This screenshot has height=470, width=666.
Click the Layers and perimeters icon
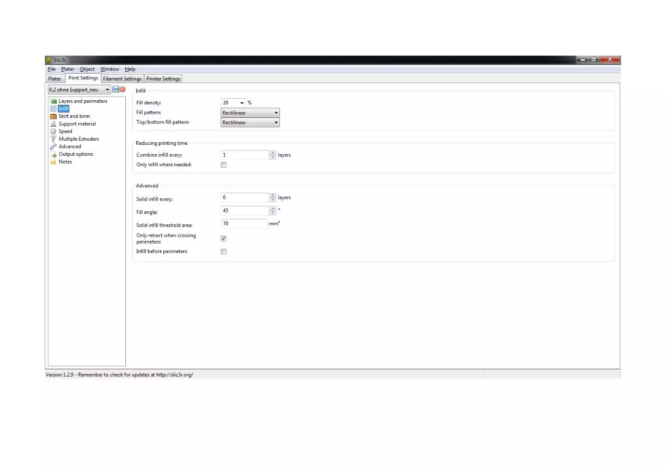53,101
